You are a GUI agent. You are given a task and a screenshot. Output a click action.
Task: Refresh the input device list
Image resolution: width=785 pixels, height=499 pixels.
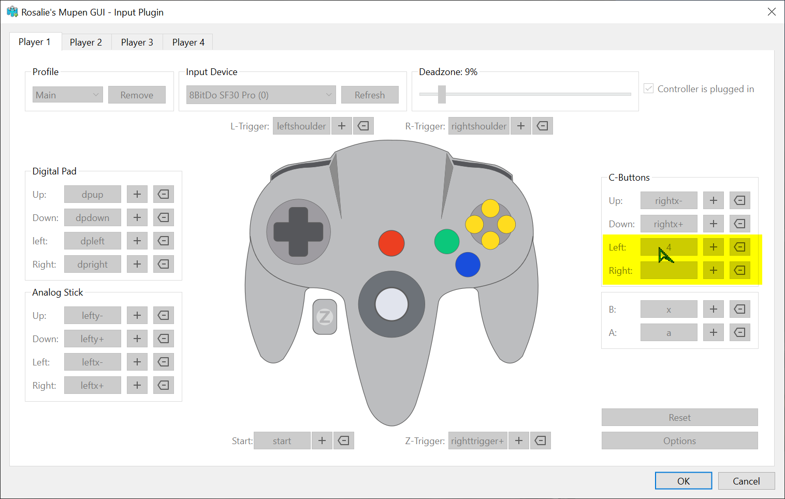(369, 95)
